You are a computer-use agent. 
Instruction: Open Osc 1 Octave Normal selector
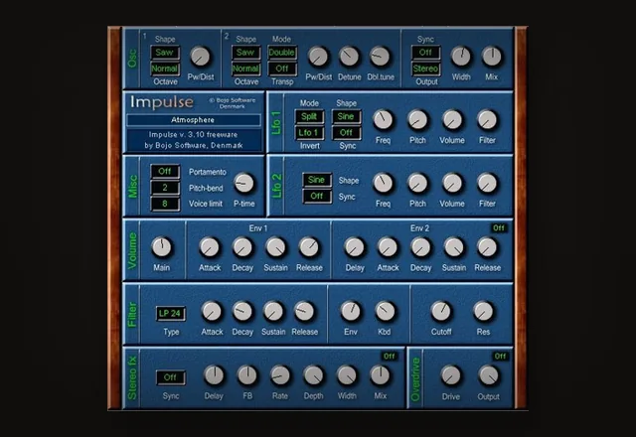tap(165, 69)
